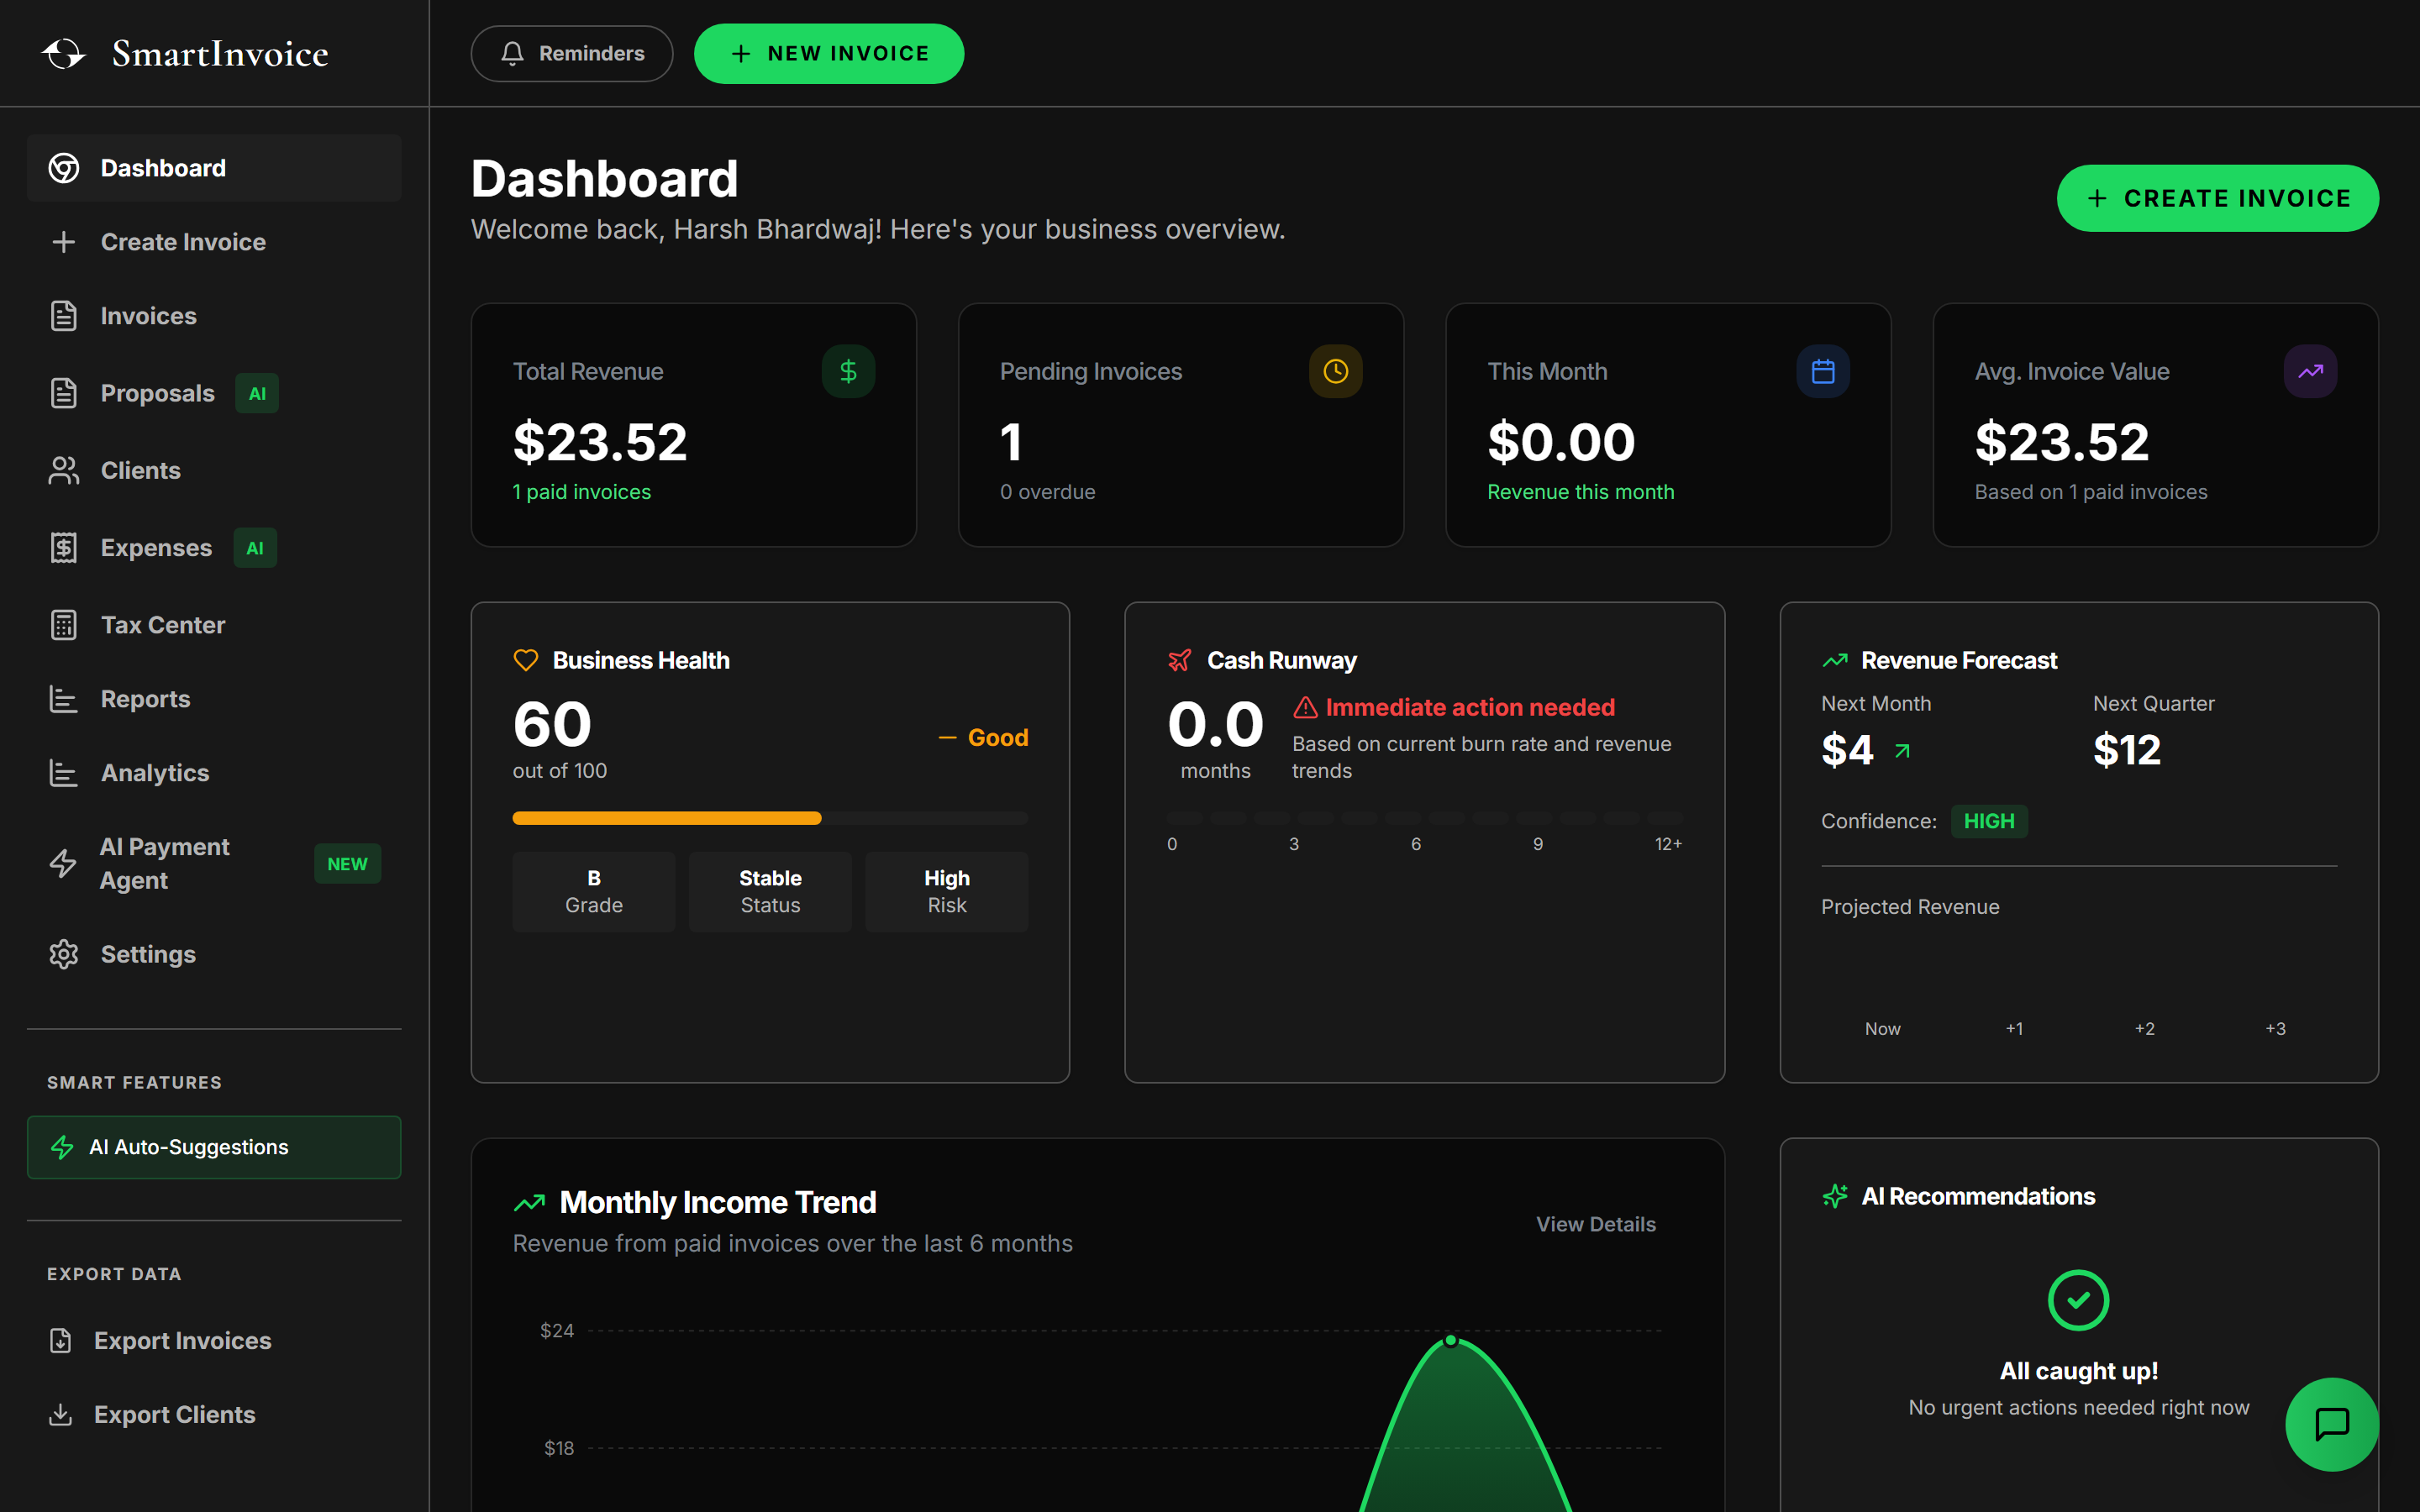Click the peak data point on income chart

(1450, 1341)
